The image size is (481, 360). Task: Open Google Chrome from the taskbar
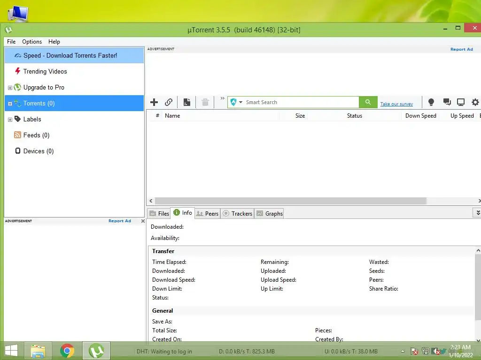point(67,351)
